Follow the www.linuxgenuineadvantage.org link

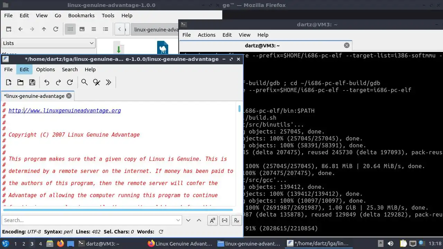tap(65, 111)
